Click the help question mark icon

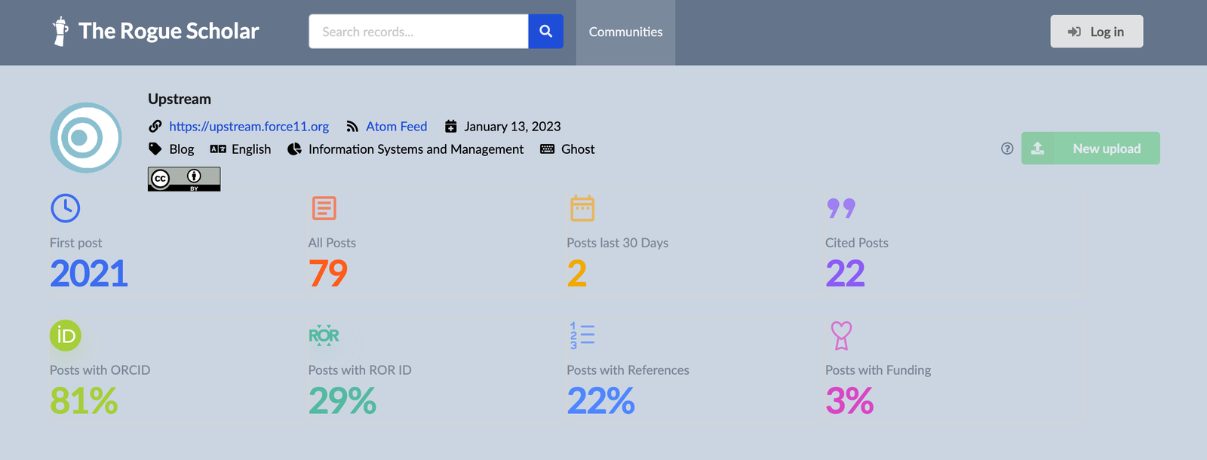tap(1007, 149)
